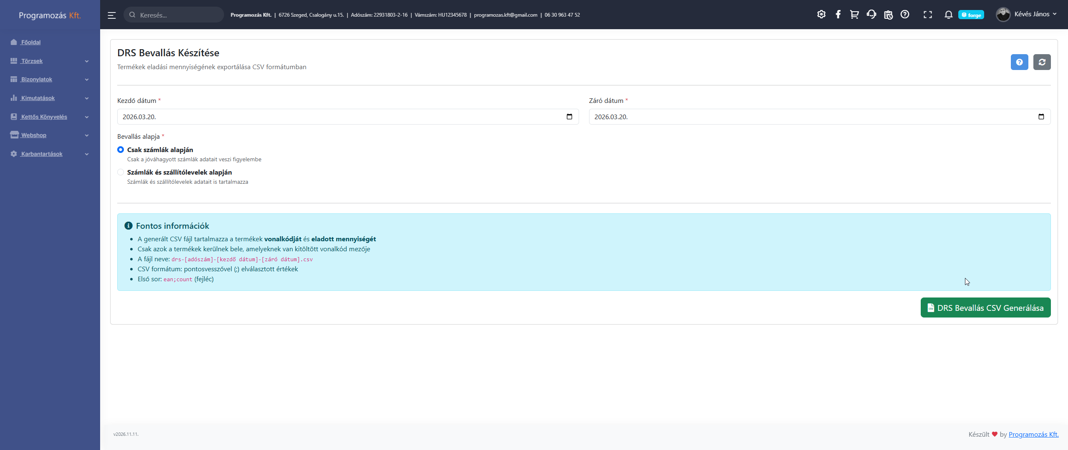
Task: Open the support headset icon
Action: [871, 15]
